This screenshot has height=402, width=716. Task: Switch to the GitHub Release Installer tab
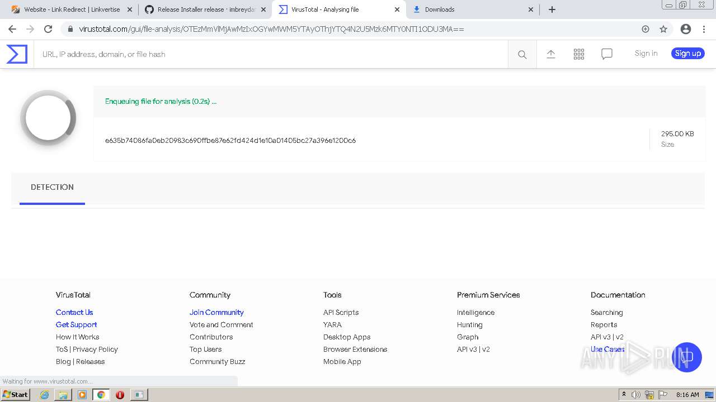click(205, 9)
